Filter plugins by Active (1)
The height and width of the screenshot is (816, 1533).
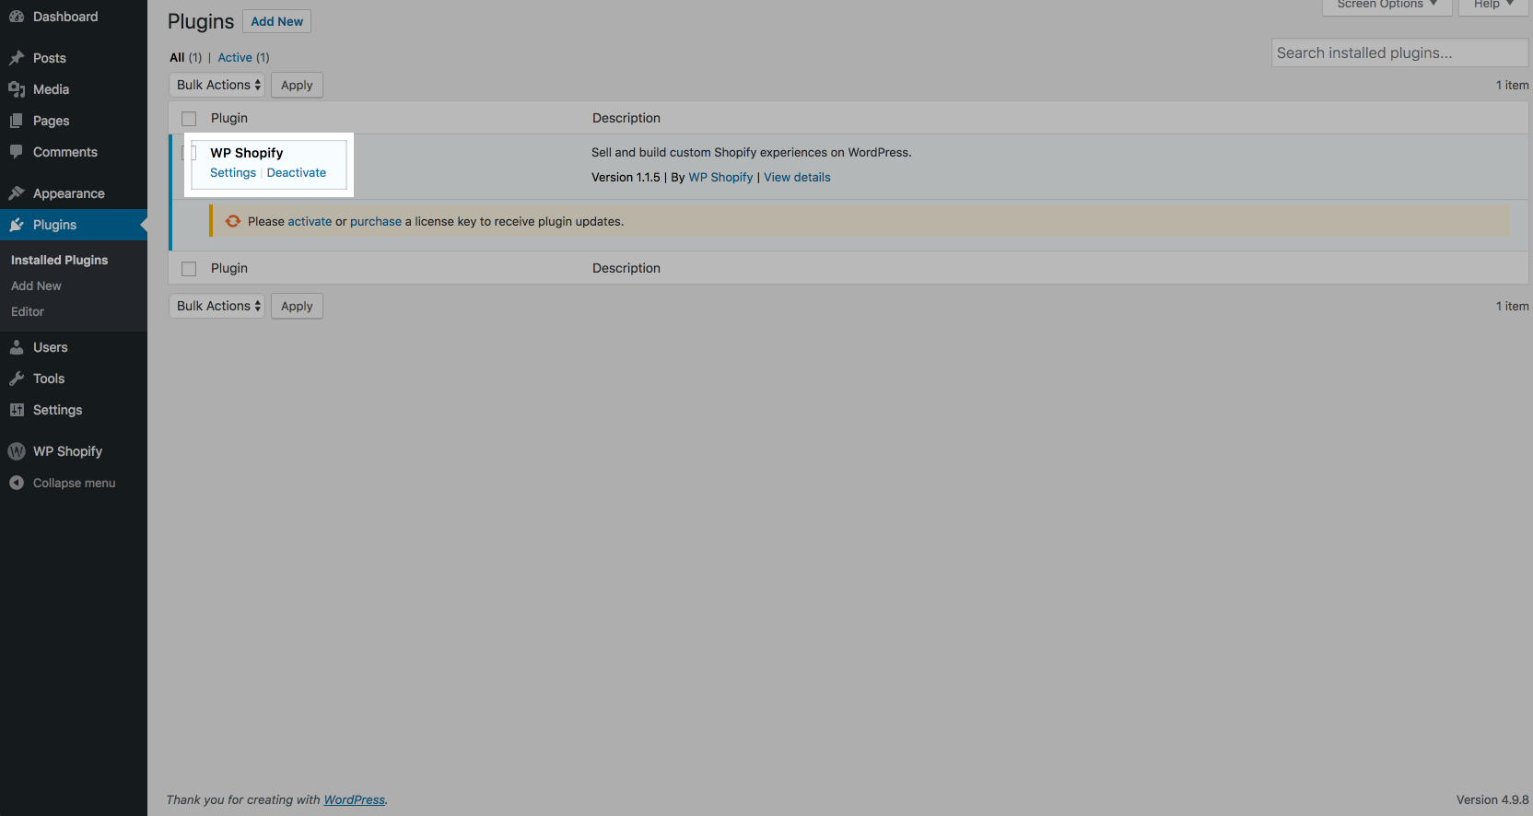tap(243, 57)
